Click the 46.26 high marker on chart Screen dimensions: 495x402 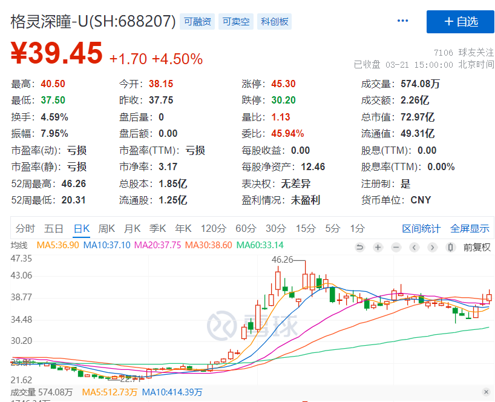pyautogui.click(x=282, y=260)
